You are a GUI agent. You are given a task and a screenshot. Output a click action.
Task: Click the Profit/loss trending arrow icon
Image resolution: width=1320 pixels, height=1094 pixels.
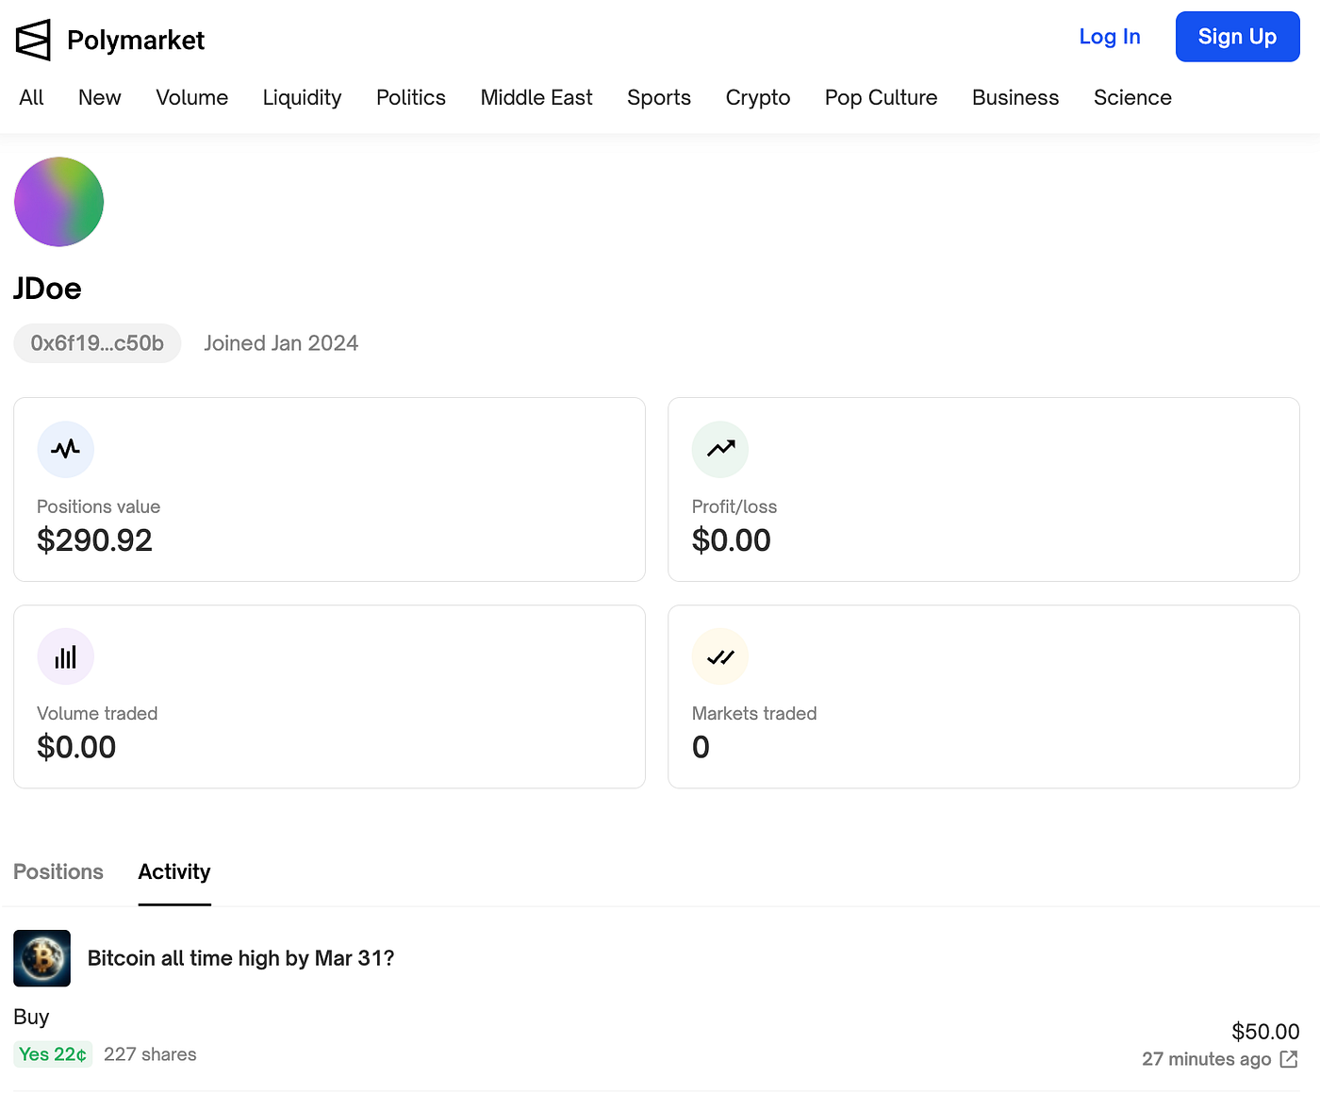point(720,449)
